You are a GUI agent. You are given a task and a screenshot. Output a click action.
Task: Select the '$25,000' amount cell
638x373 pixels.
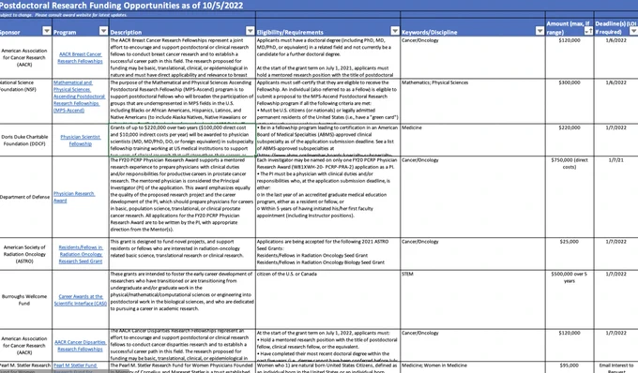coord(570,254)
